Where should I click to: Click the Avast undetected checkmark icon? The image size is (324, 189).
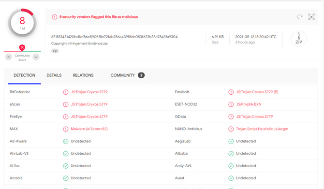231,178
